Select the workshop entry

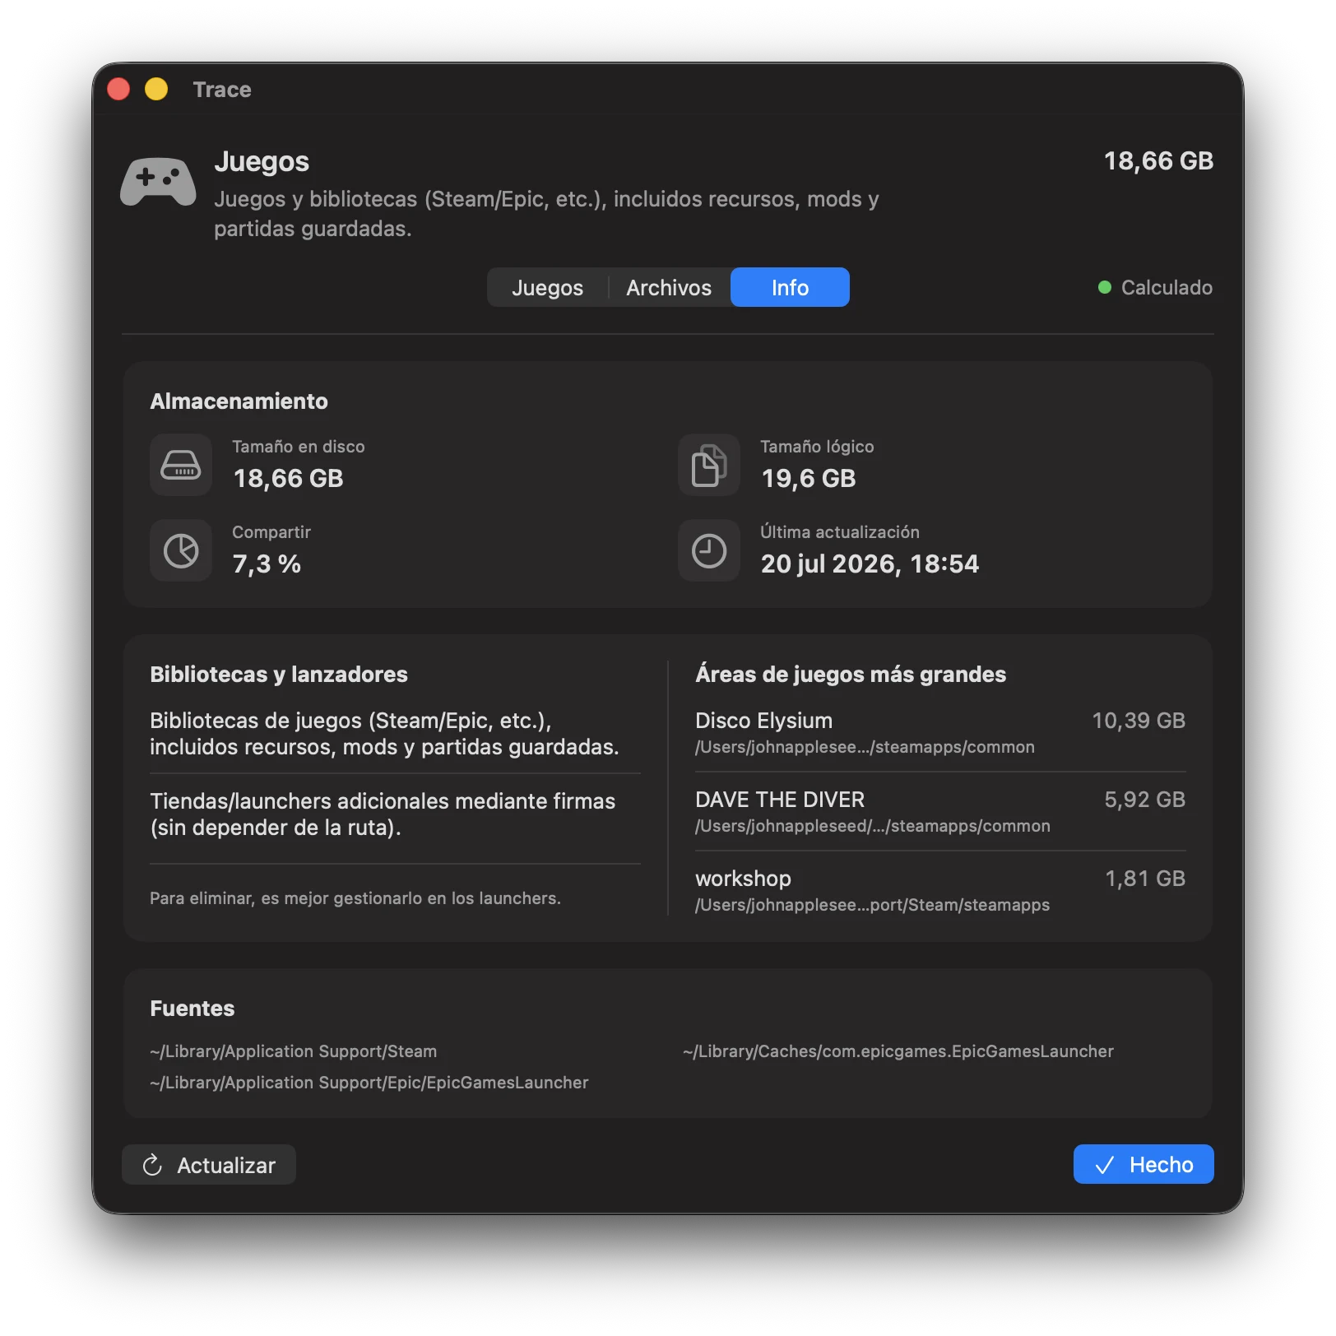pyautogui.click(x=940, y=890)
